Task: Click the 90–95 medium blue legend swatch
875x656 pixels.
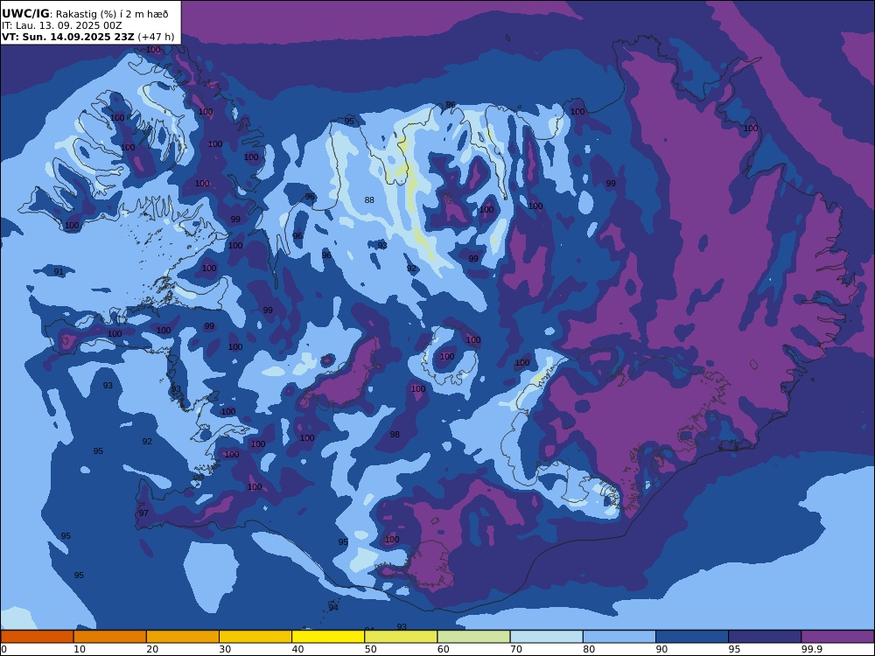Action: coord(692,637)
